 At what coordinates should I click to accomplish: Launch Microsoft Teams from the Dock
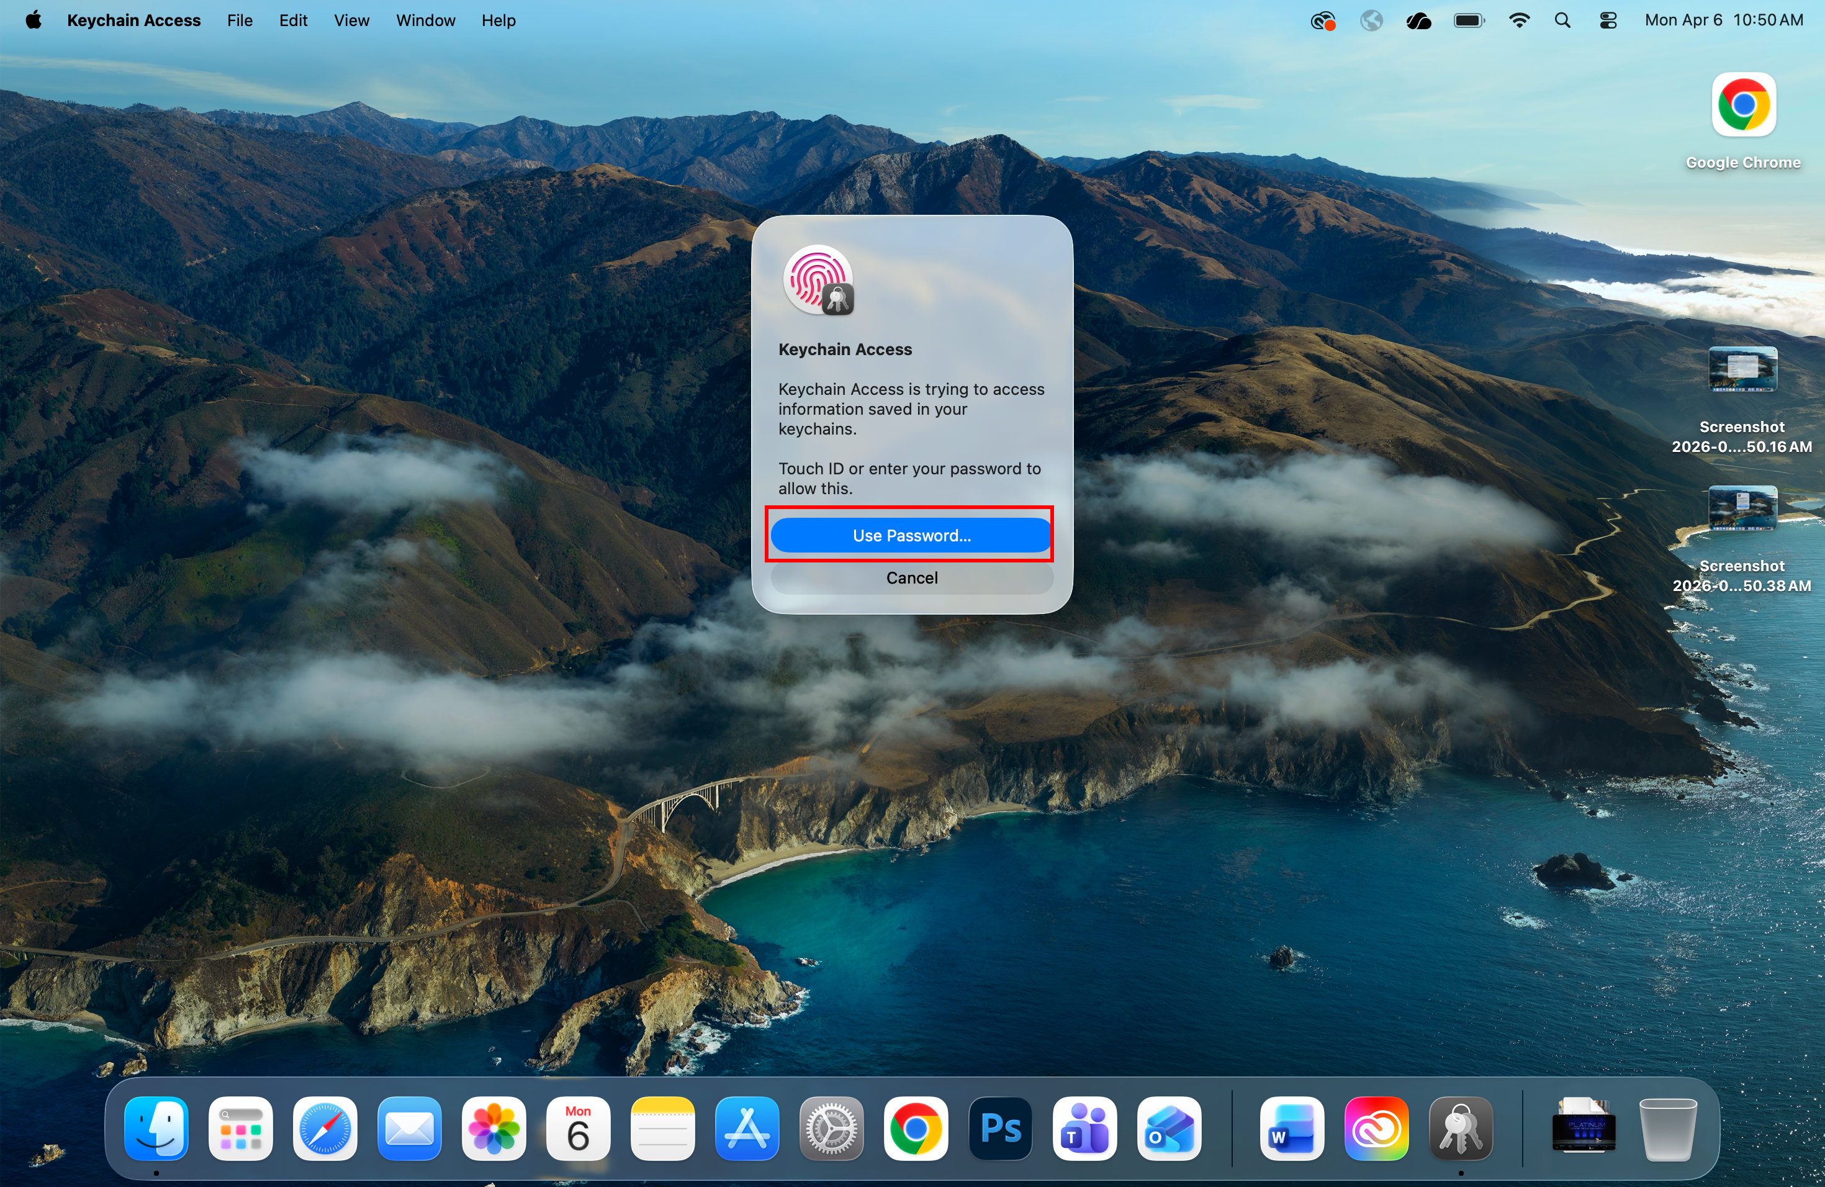(1084, 1129)
